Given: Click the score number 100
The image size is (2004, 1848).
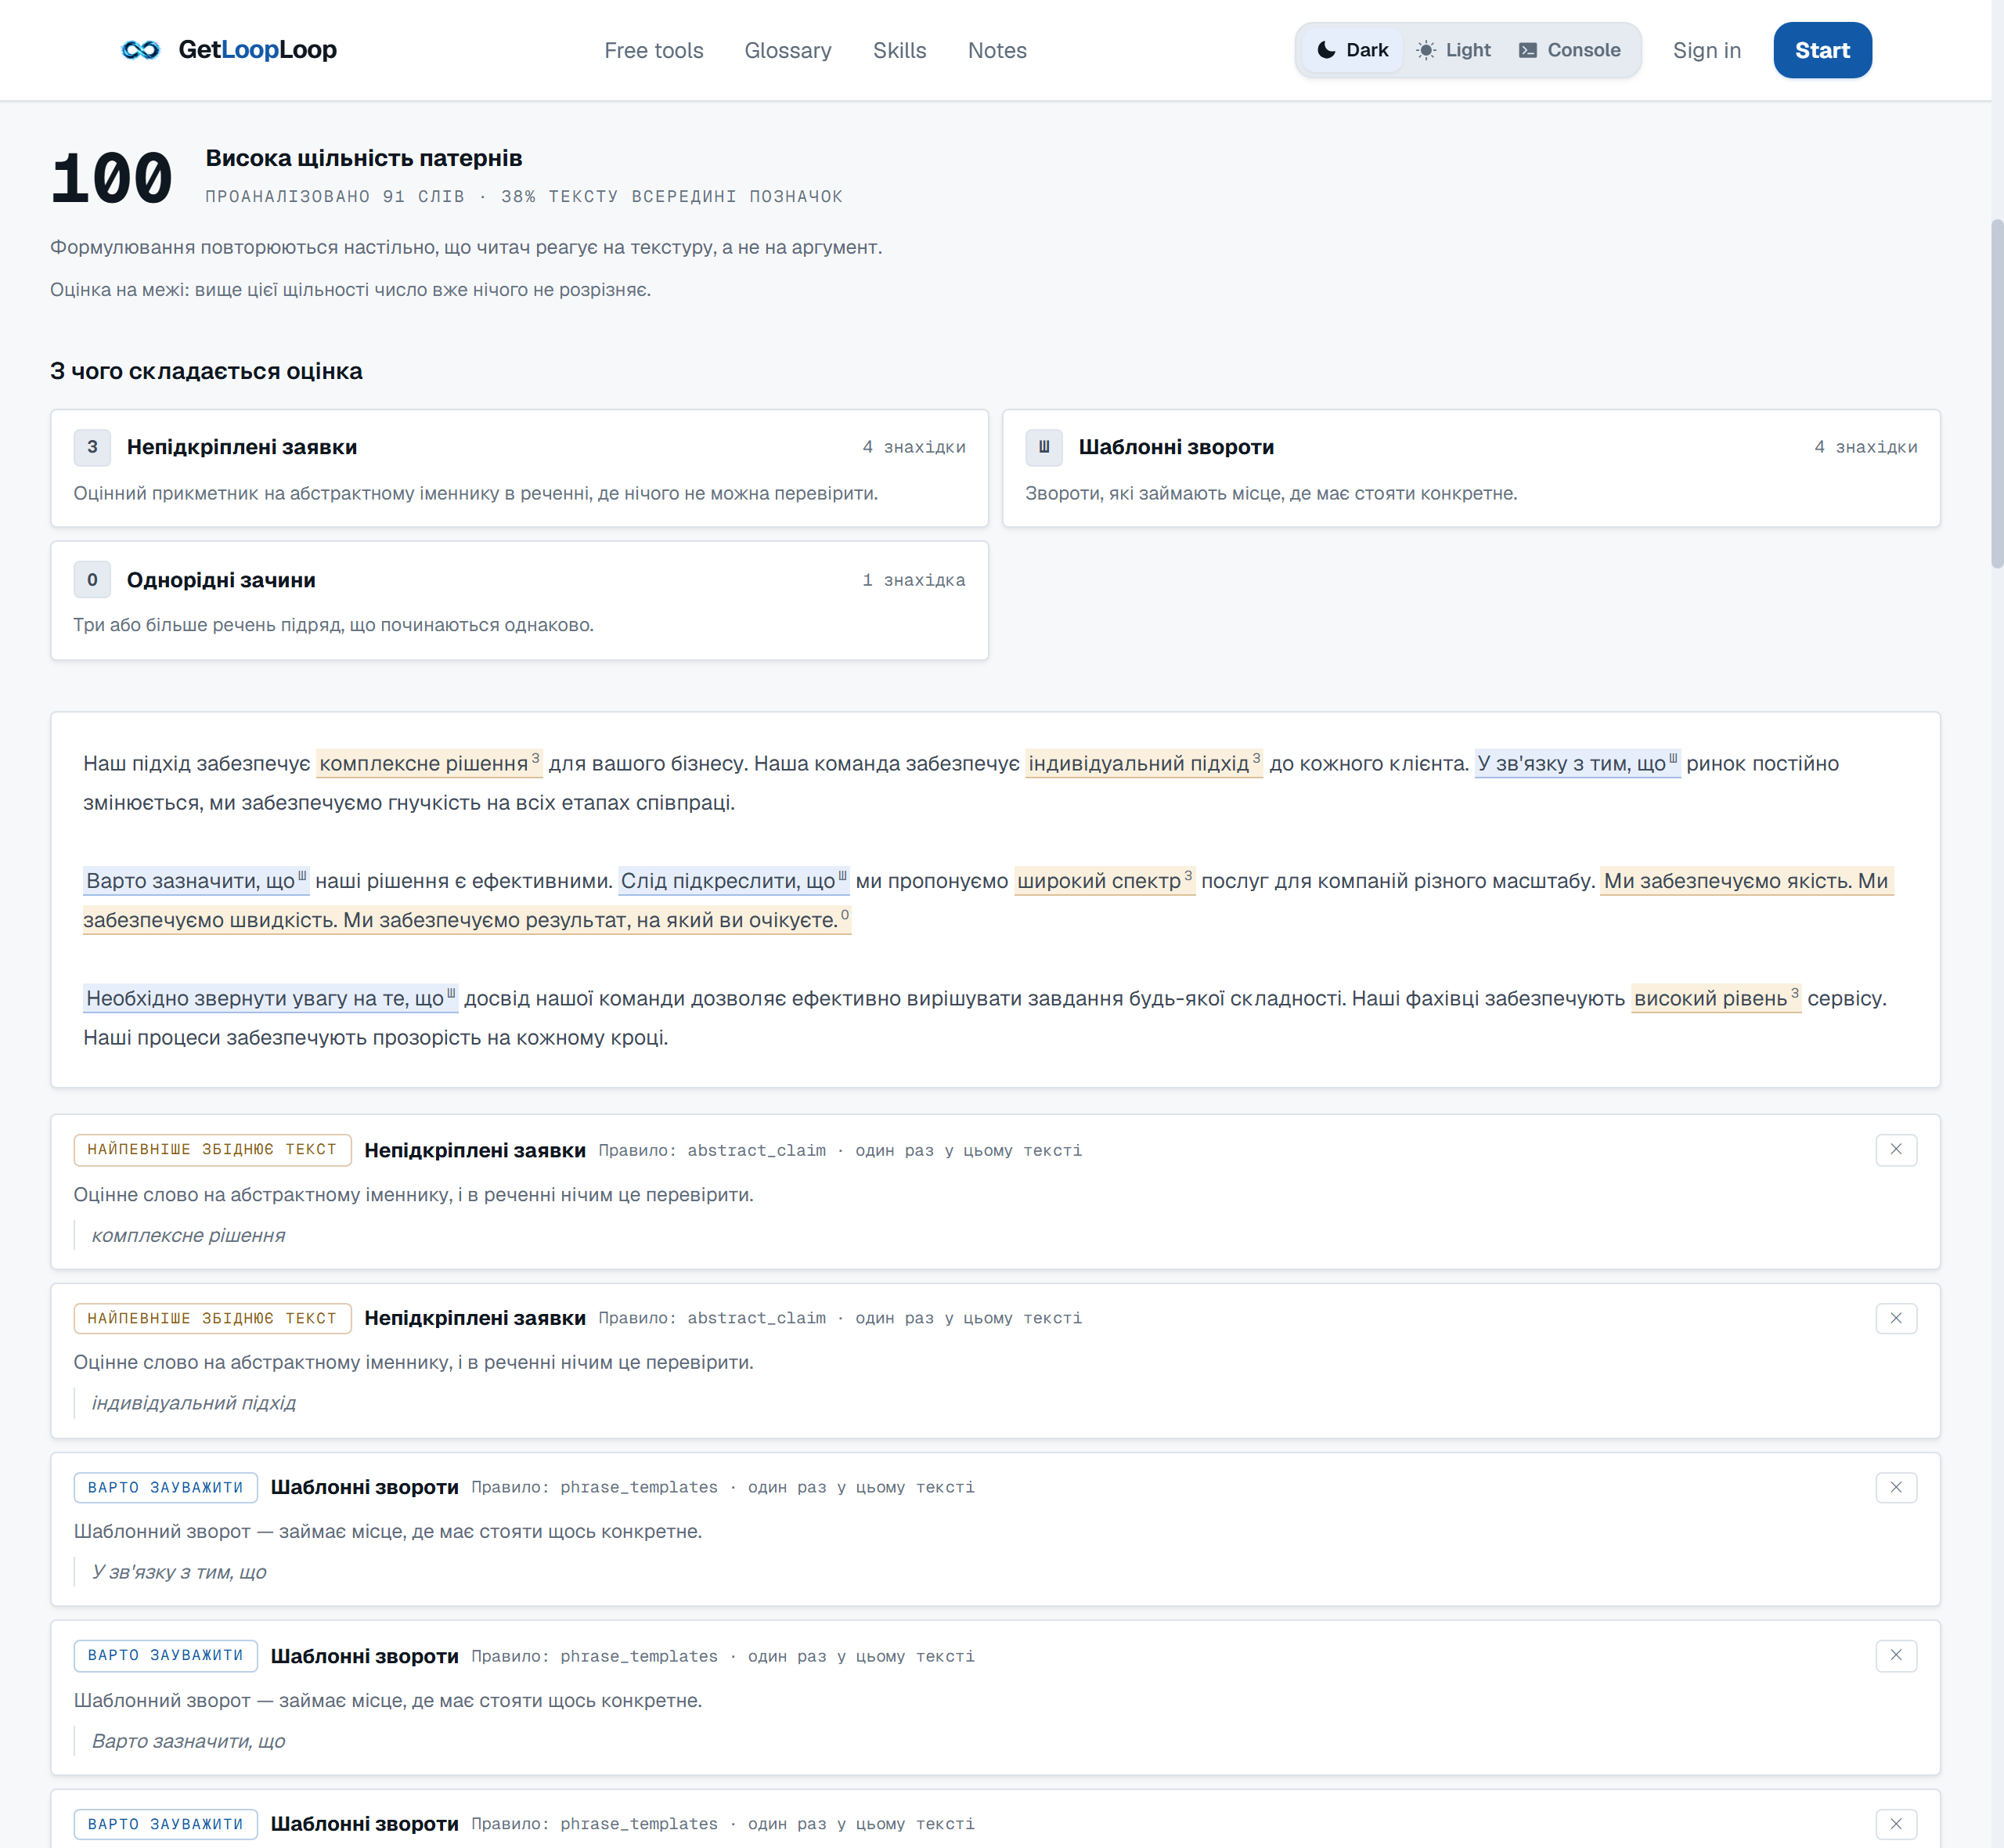Looking at the screenshot, I should (x=112, y=178).
